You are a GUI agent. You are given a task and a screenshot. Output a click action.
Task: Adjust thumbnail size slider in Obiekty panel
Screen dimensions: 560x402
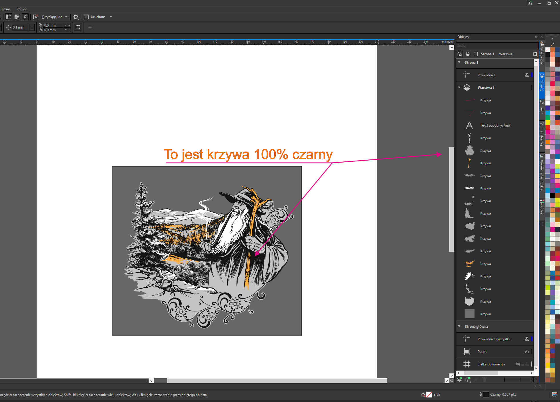[533, 379]
